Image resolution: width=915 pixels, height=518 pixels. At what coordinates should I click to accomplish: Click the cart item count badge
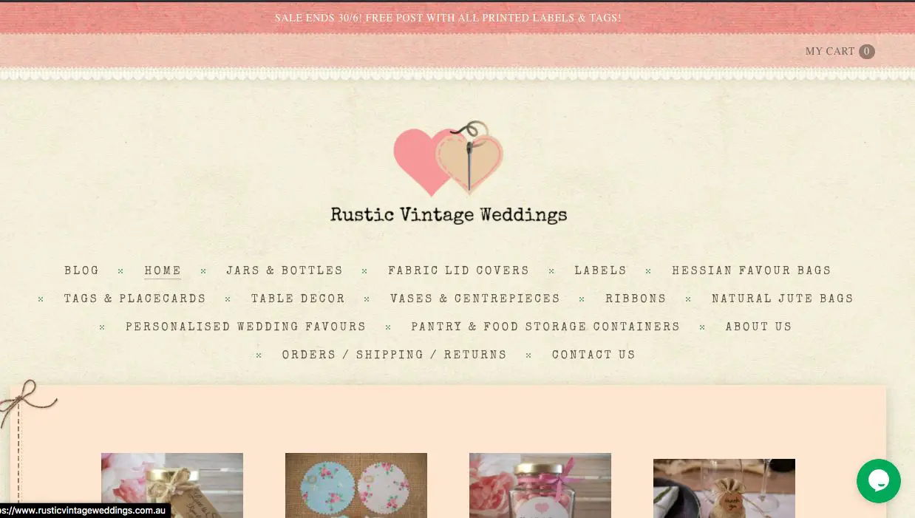tap(866, 52)
